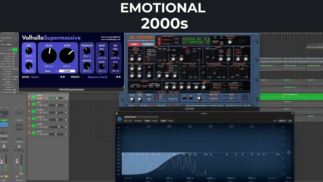Enable input monitoring on CHOIR 1 track
Image resolution: width=323 pixels, height=182 pixels.
(x=47, y=127)
